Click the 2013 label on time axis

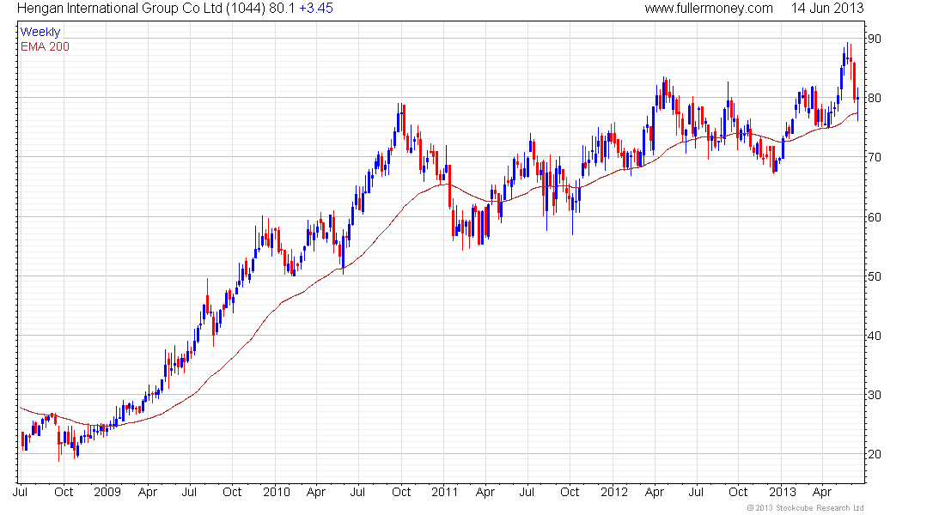[782, 493]
